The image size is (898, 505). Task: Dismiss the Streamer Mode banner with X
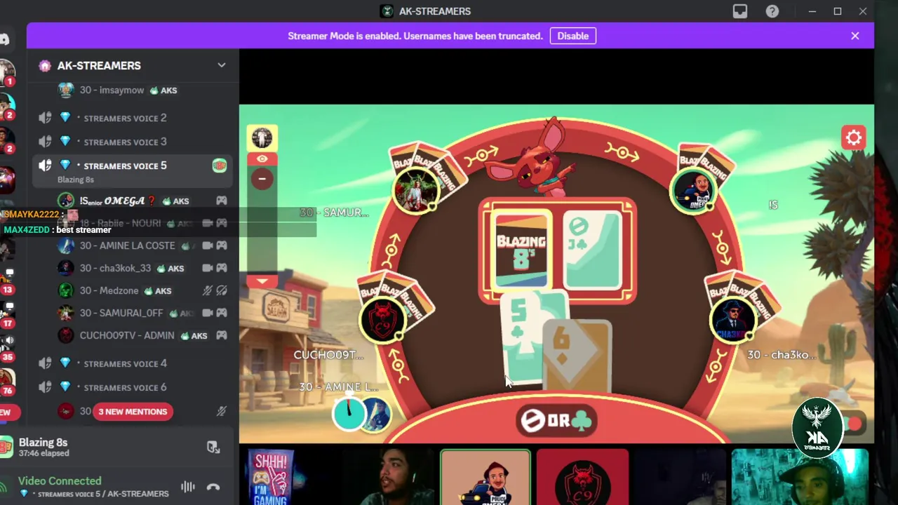point(855,36)
